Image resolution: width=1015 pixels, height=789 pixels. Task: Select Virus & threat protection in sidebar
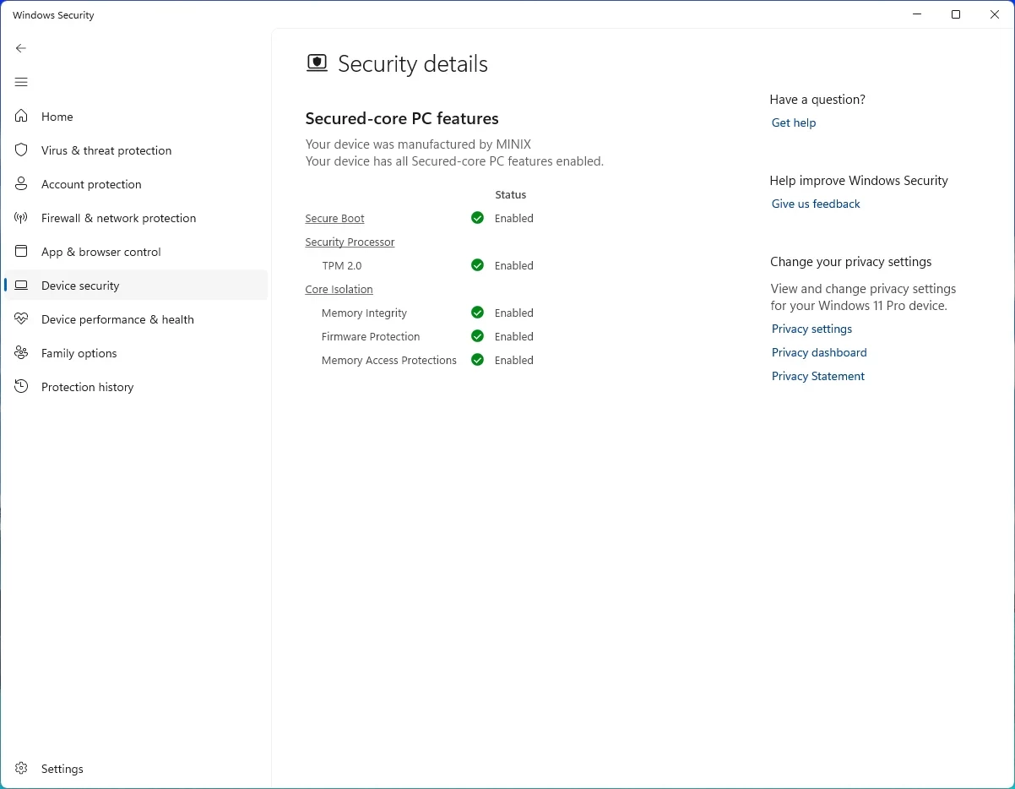pyautogui.click(x=136, y=150)
